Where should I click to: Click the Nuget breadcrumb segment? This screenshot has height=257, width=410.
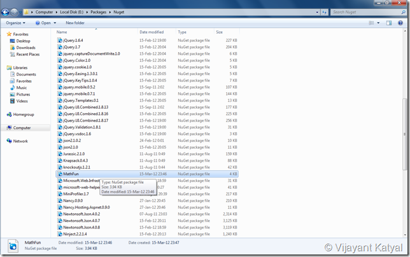(118, 12)
